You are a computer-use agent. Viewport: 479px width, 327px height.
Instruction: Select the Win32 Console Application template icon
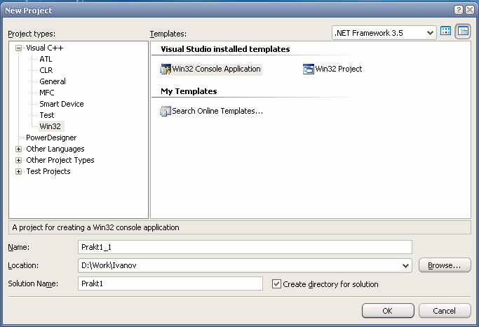point(166,69)
